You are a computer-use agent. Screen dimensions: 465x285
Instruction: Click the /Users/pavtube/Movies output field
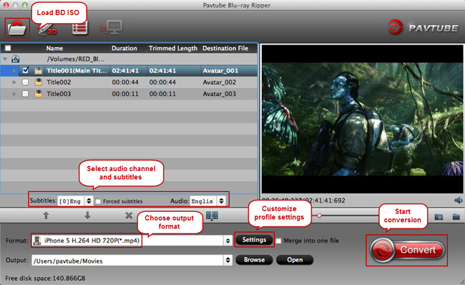coord(128,261)
